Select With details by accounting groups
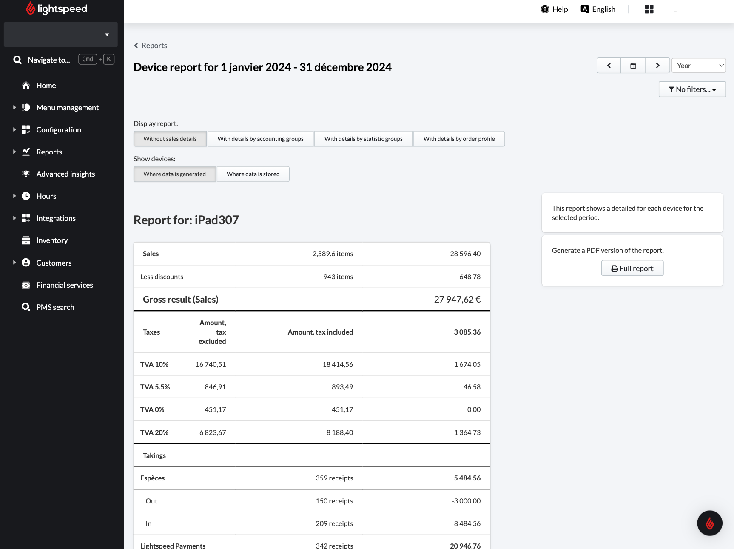 pyautogui.click(x=260, y=139)
